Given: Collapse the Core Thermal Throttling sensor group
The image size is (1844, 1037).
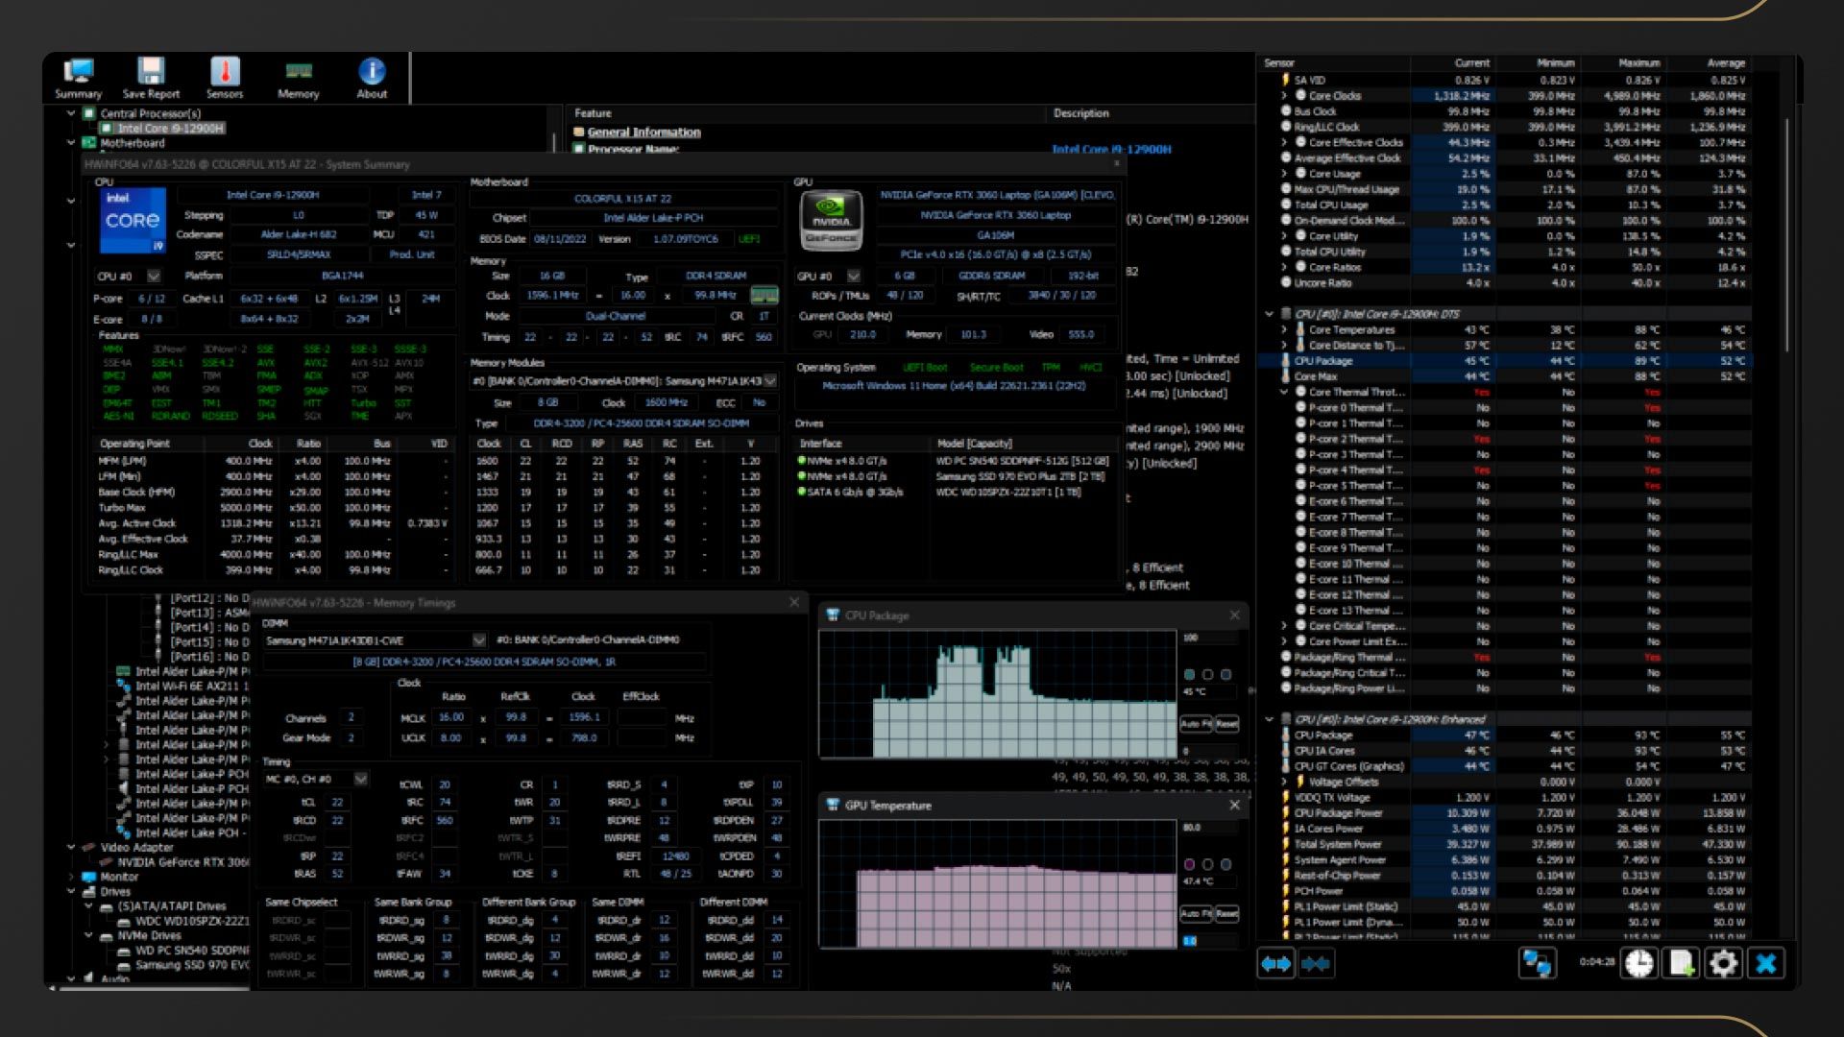Looking at the screenshot, I should (1284, 392).
